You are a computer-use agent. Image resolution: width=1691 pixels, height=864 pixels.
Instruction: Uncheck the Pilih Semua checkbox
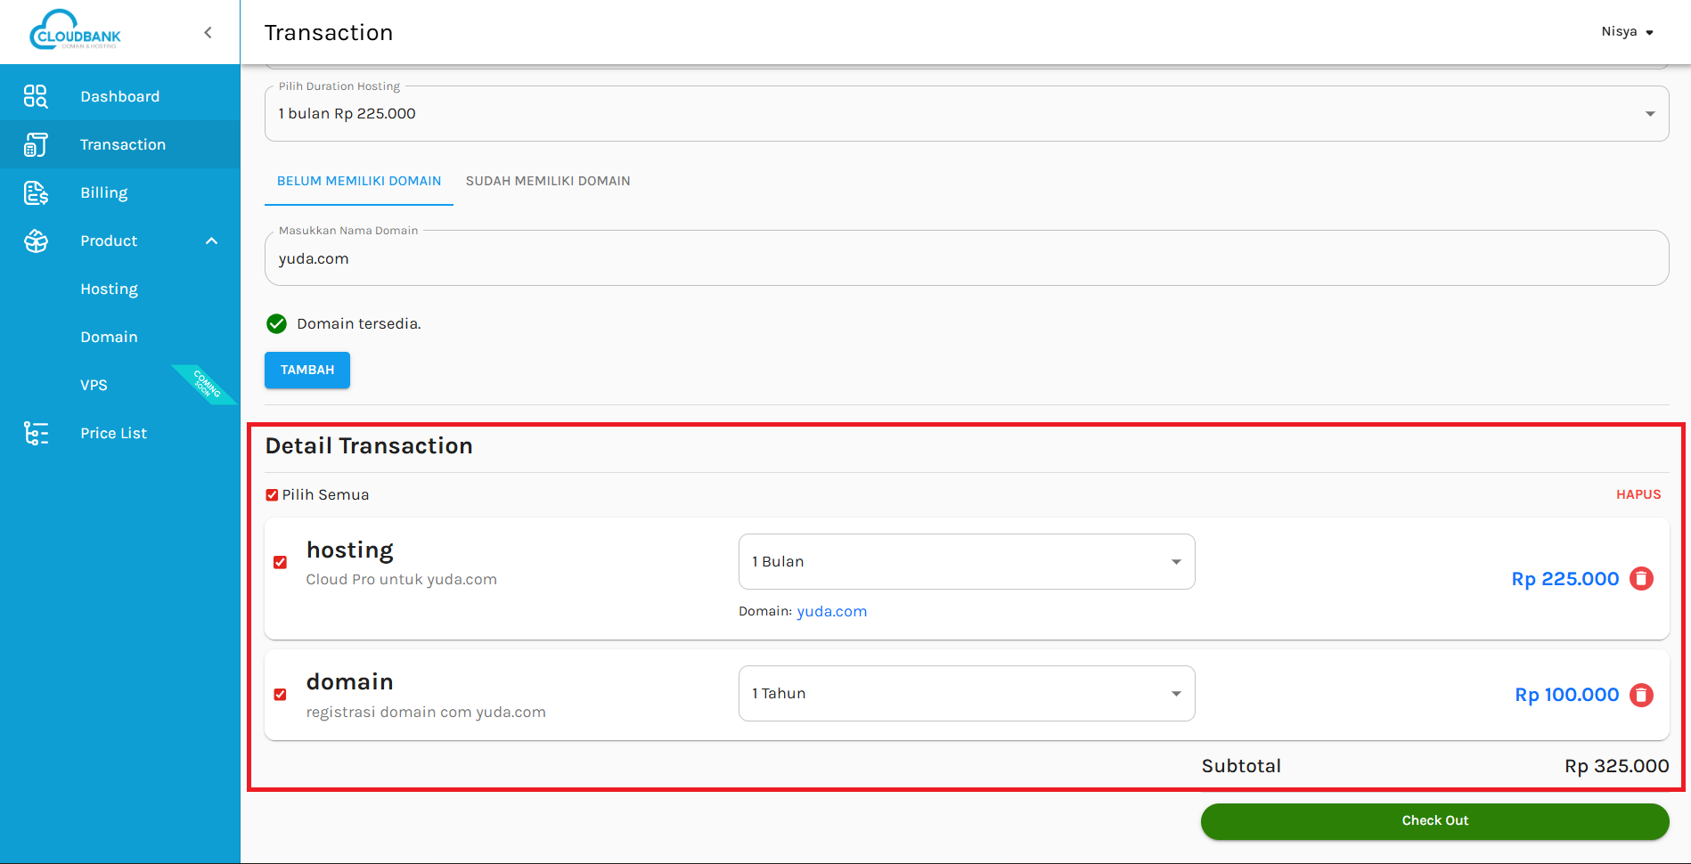[272, 495]
